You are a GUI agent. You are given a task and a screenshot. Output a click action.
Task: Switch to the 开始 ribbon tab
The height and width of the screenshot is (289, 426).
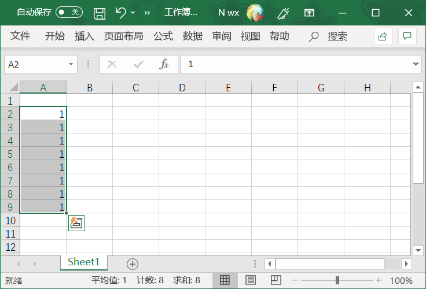coord(55,36)
